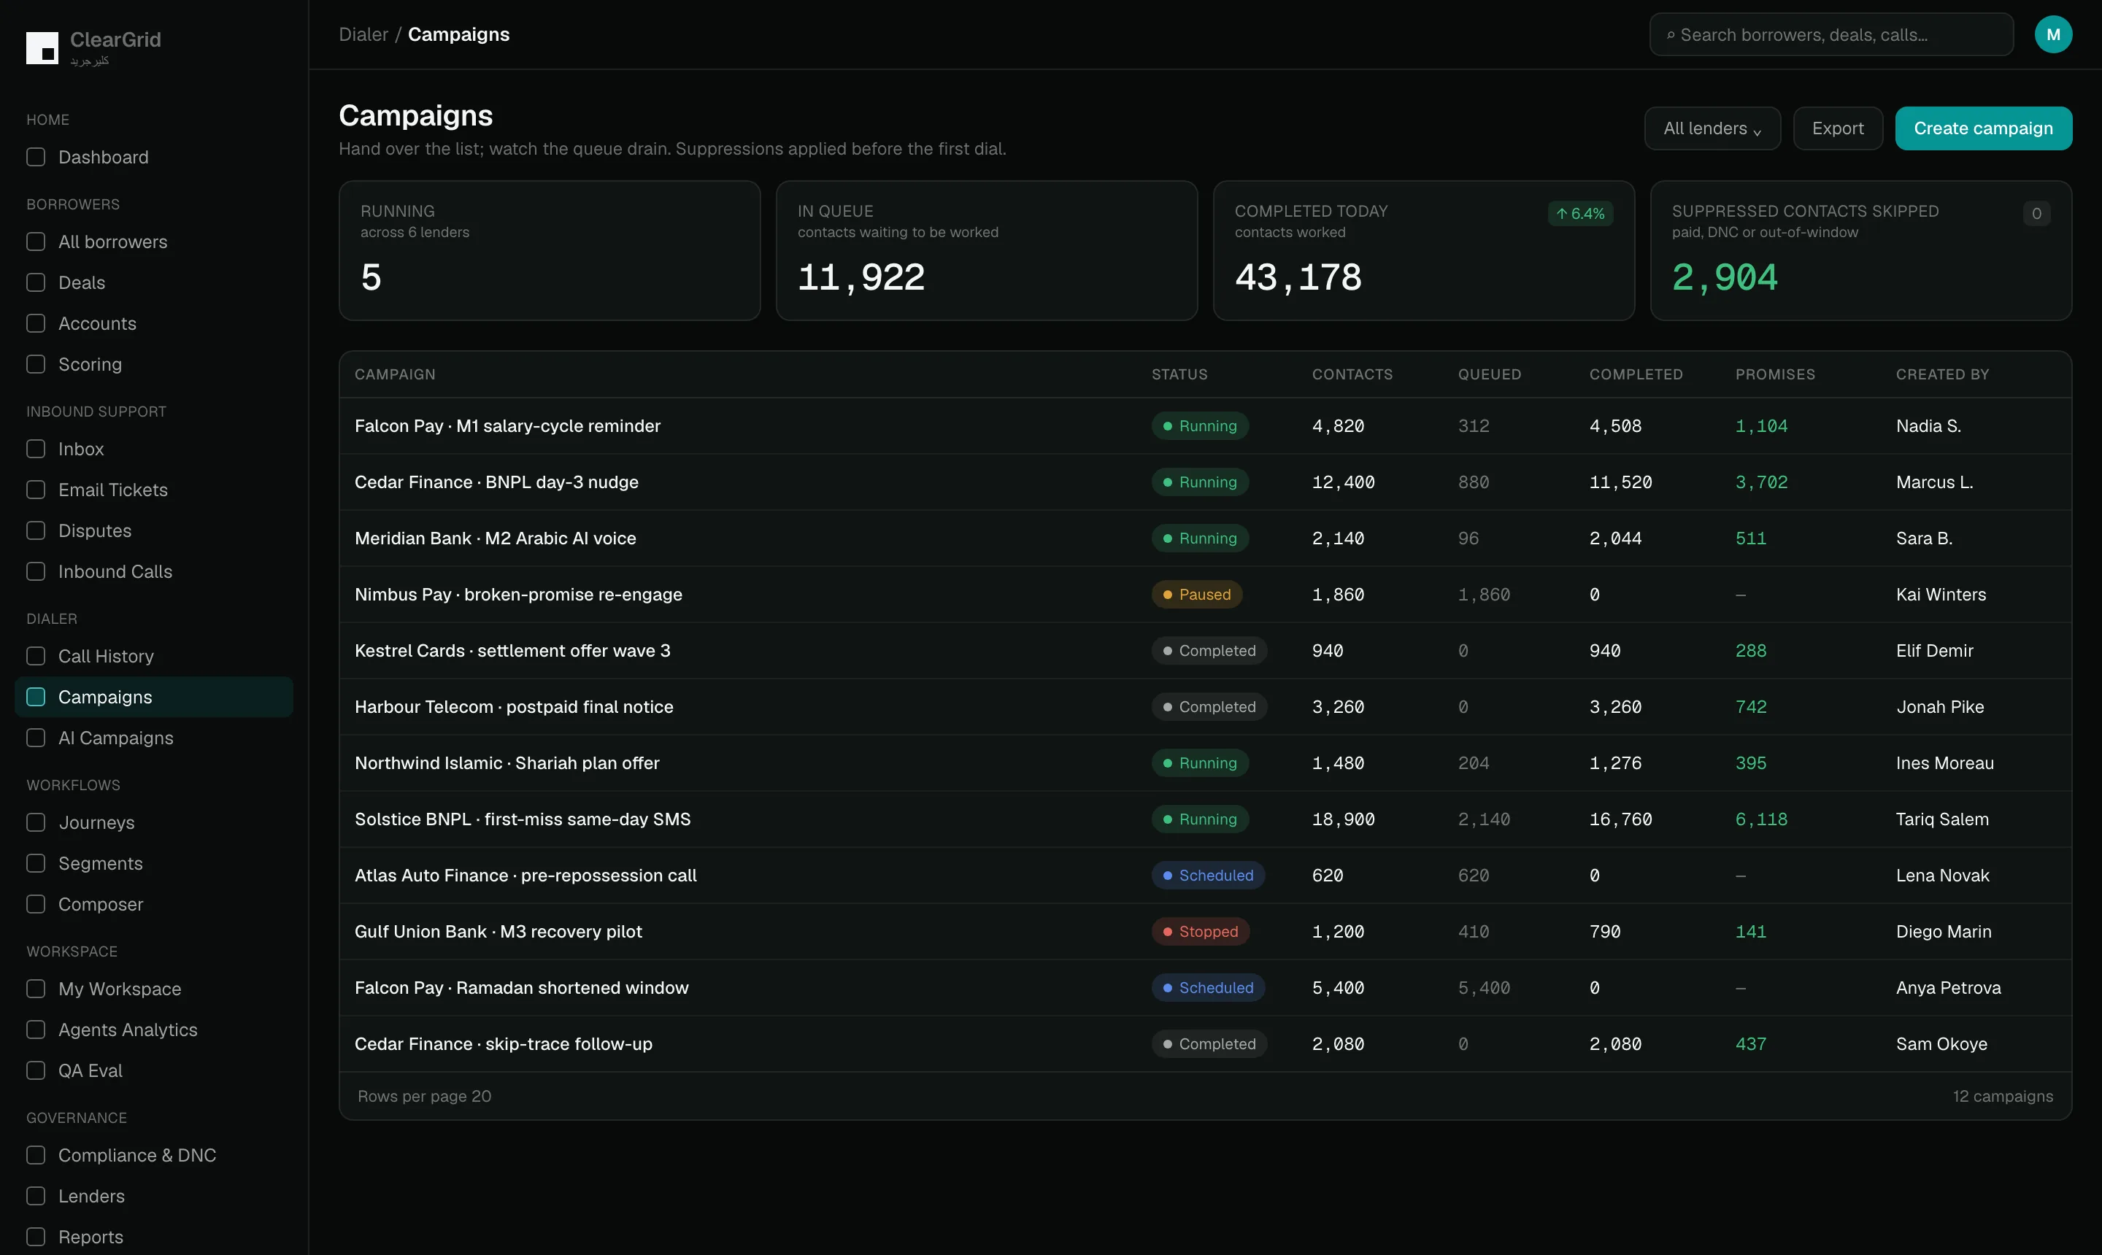Click the Campaigns sidebar icon
2102x1255 pixels.
pos(36,697)
